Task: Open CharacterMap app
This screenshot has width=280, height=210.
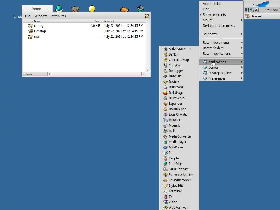Action: (179, 60)
